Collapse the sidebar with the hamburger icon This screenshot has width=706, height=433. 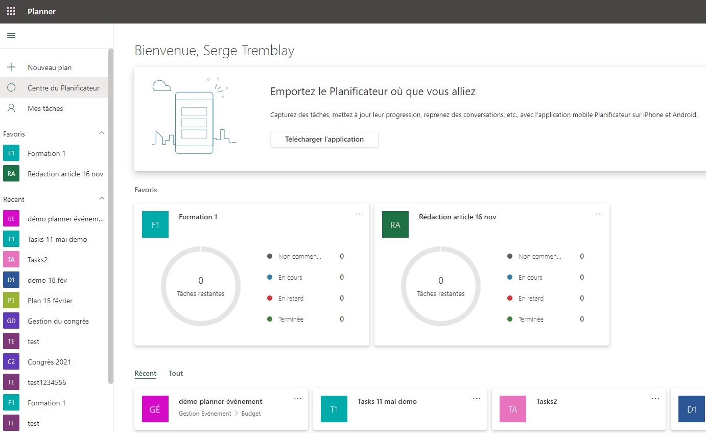click(11, 36)
